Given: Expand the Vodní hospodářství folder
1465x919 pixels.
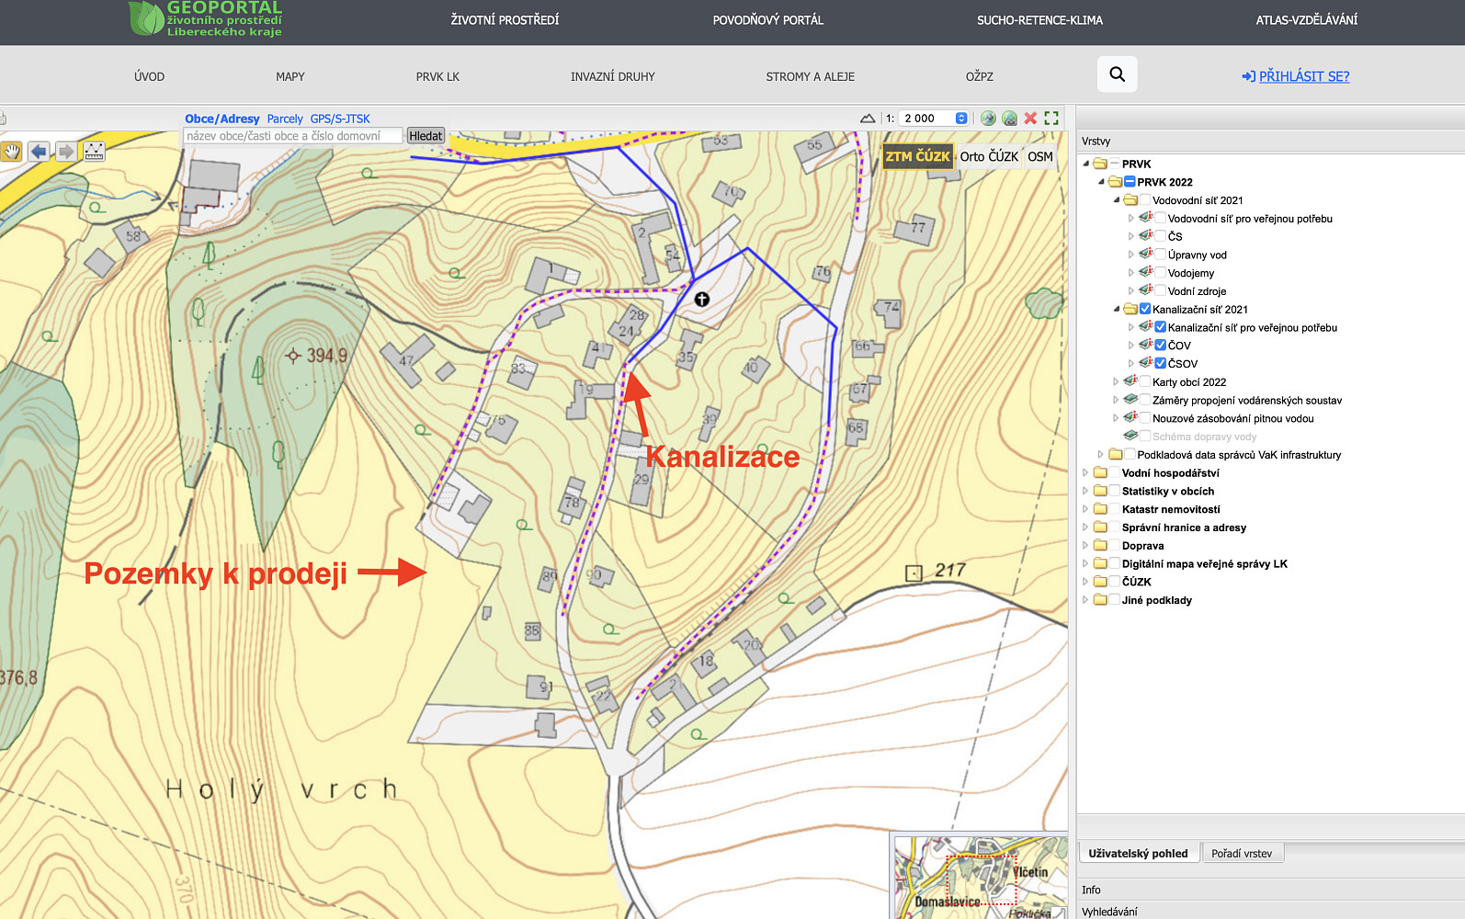Looking at the screenshot, I should (1085, 473).
